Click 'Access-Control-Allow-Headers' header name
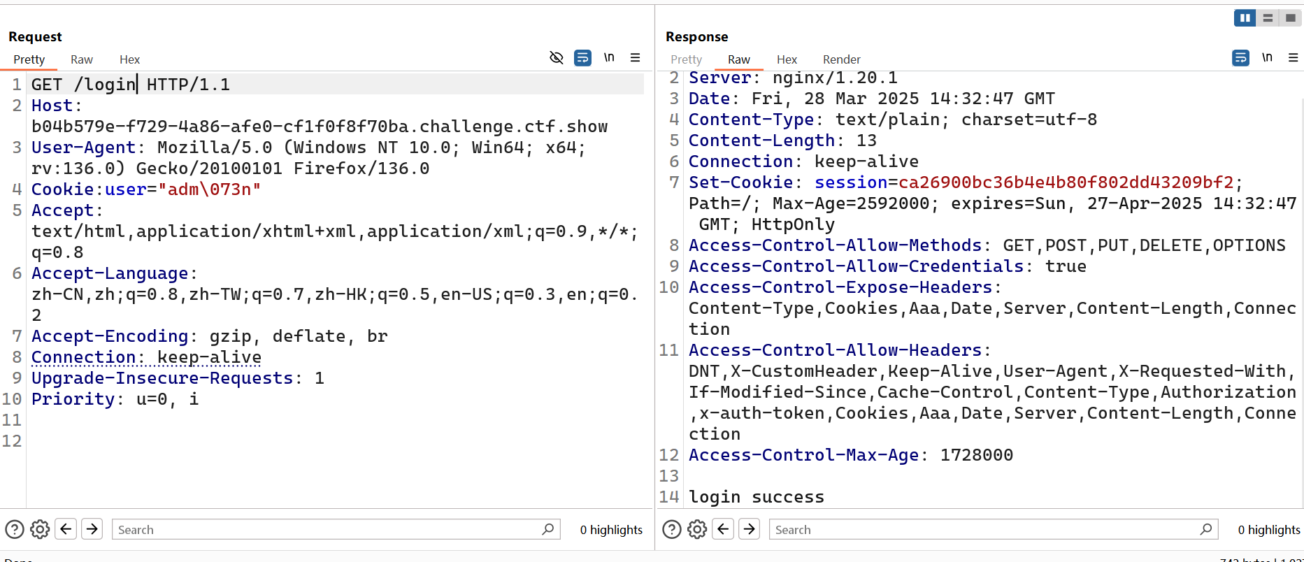 (835, 350)
